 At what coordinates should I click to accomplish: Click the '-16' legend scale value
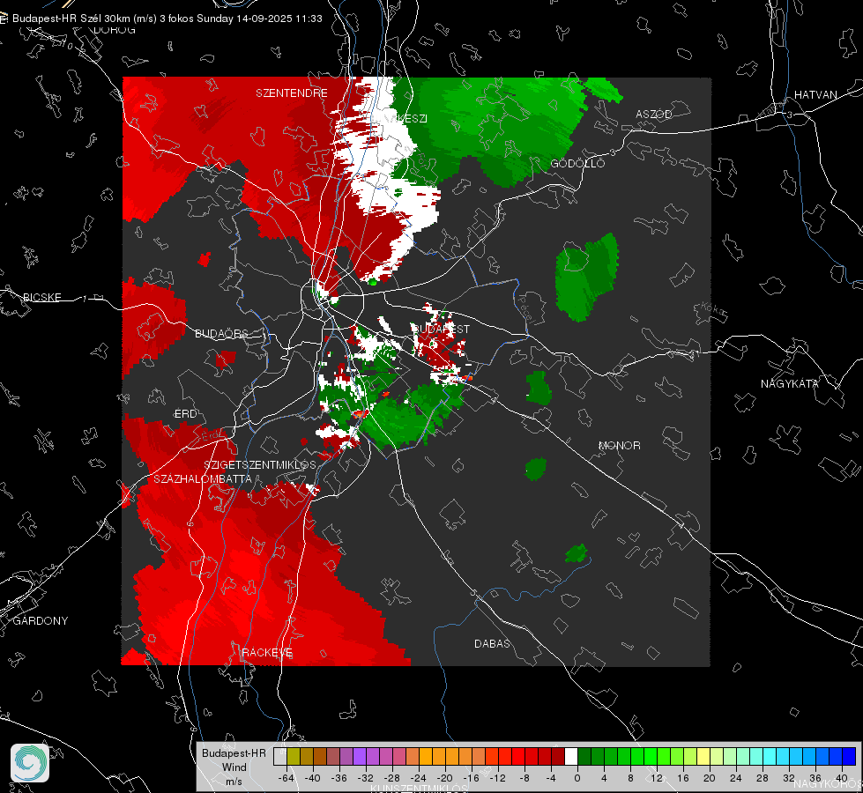471,778
